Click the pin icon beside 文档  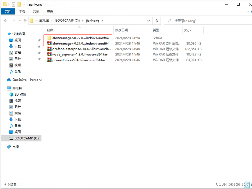click(39, 53)
